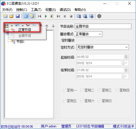Click the move down arrow icon
Image resolution: width=136 pixels, height=129 pixels.
pos(53,26)
